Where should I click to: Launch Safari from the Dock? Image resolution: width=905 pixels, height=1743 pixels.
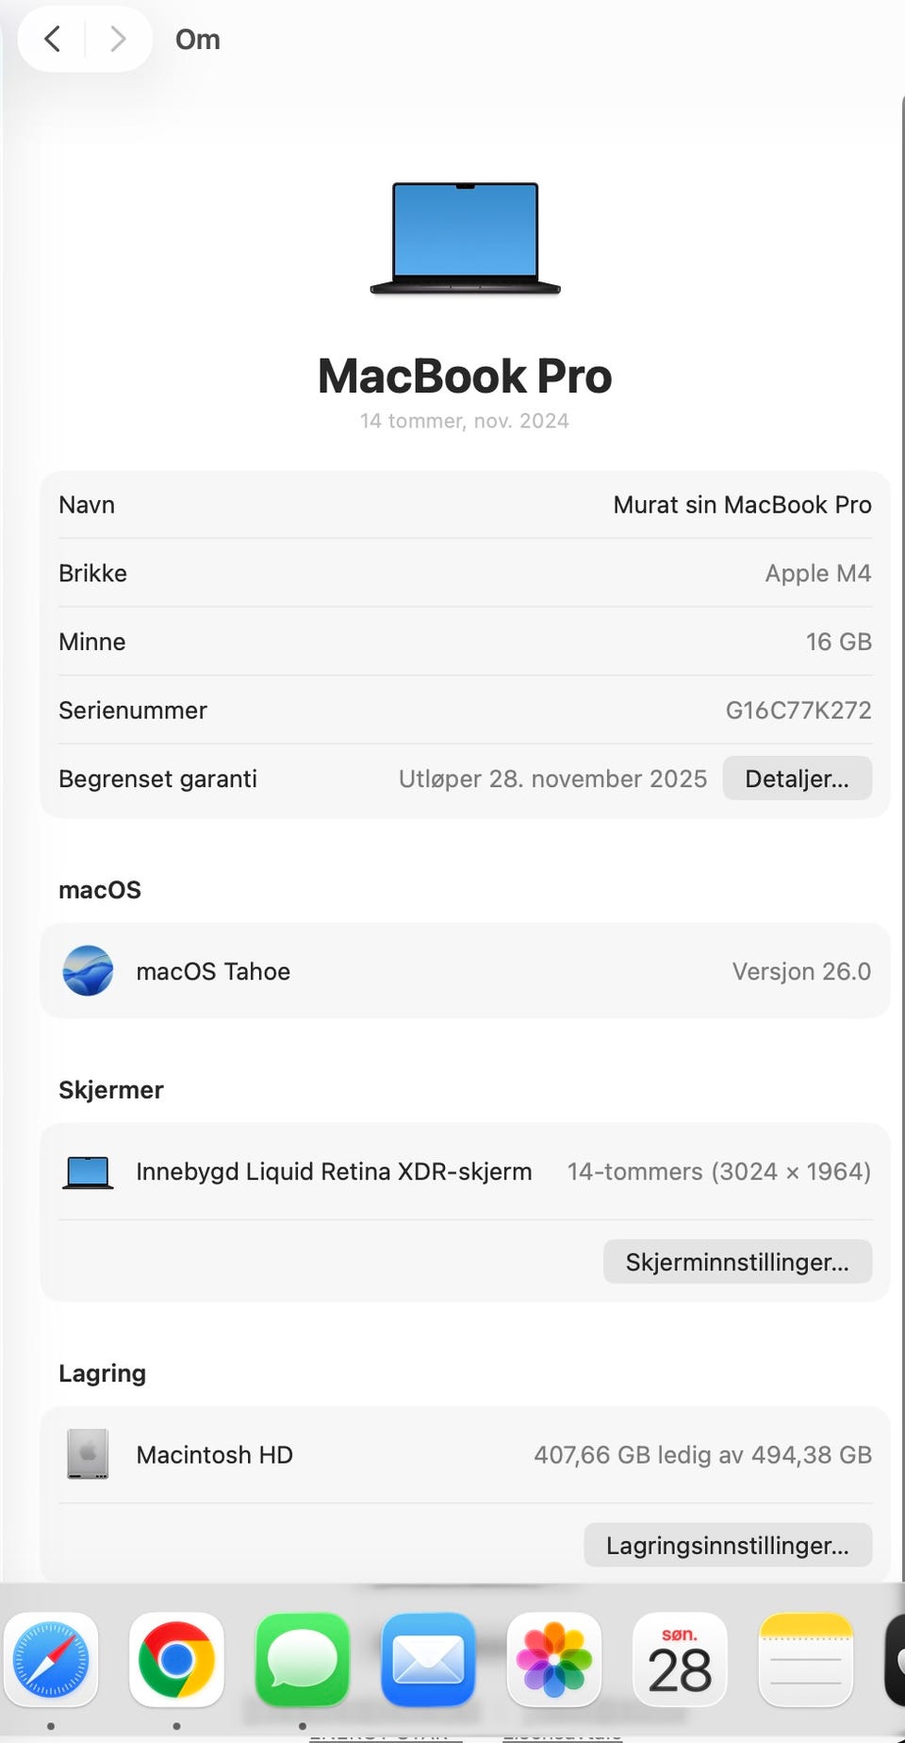[x=51, y=1660]
